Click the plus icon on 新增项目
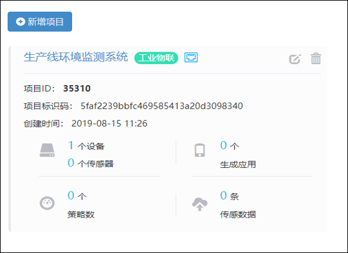This screenshot has height=253, width=348. click(x=21, y=22)
